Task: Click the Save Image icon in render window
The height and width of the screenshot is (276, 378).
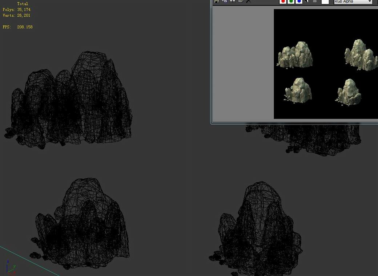Action: (217, 1)
